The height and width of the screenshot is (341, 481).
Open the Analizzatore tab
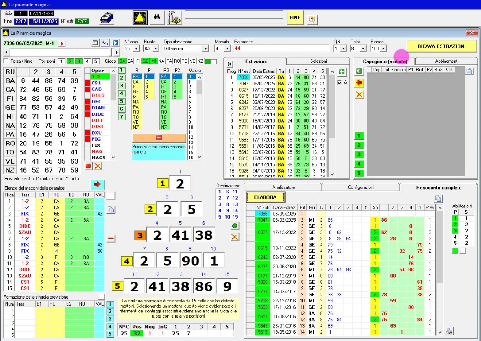(283, 187)
